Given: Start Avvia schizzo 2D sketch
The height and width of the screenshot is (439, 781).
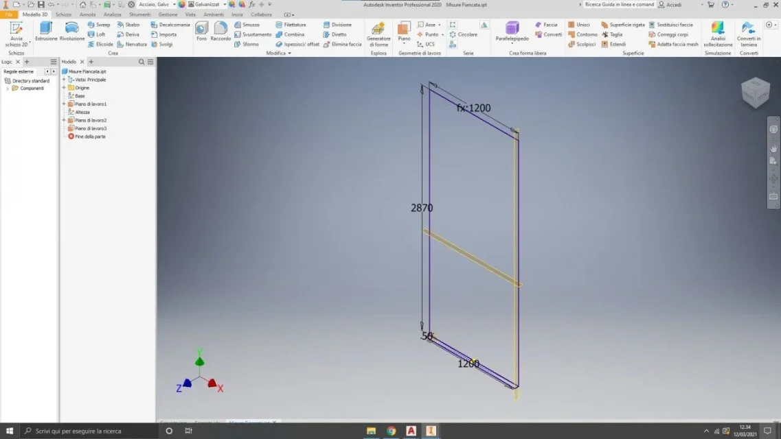Looking at the screenshot, I should (x=16, y=33).
